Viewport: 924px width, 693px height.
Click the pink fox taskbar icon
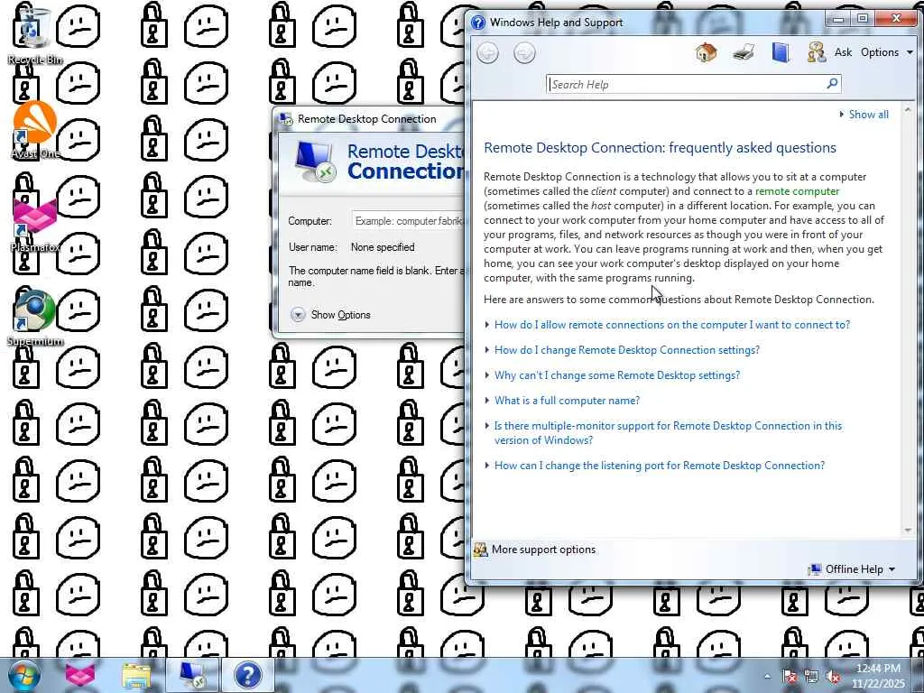click(79, 675)
